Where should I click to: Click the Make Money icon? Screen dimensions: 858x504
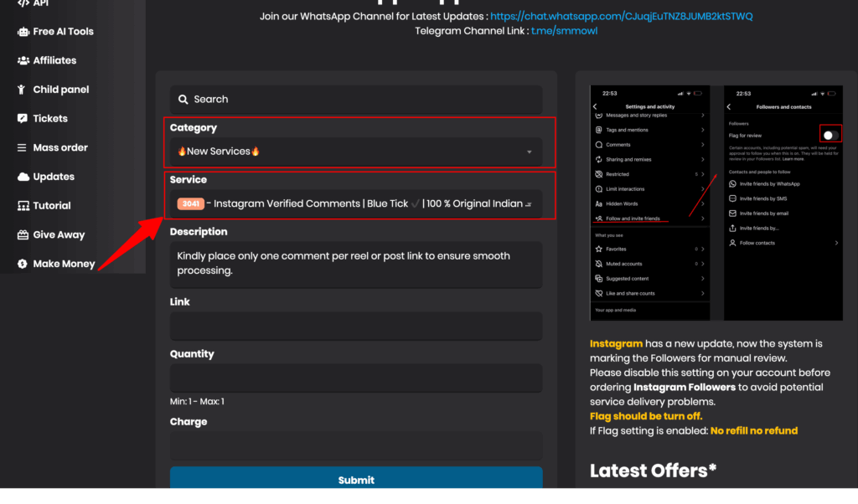[x=23, y=264]
